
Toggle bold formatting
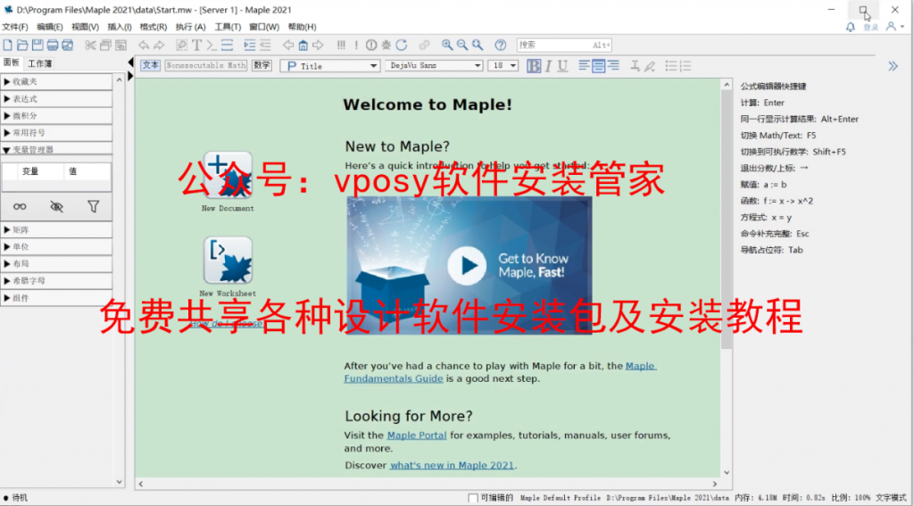tap(534, 66)
